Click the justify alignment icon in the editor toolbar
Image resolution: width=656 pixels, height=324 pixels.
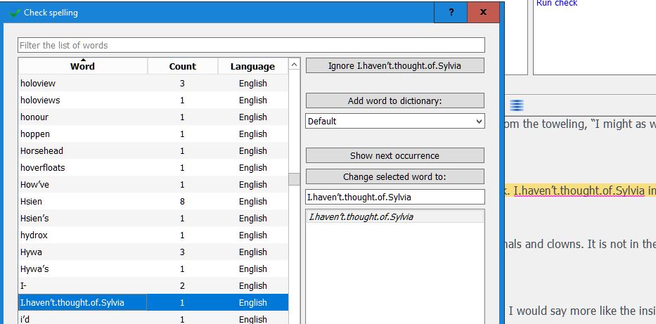pyautogui.click(x=517, y=105)
